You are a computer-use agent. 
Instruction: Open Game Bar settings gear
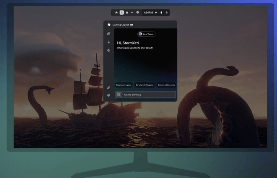167,13
